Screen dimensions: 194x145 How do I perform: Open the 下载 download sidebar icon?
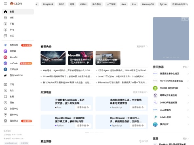coord(5,24)
